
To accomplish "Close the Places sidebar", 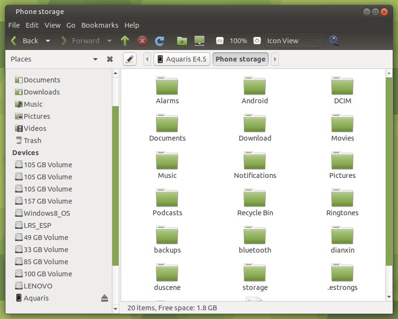I will (x=110, y=59).
